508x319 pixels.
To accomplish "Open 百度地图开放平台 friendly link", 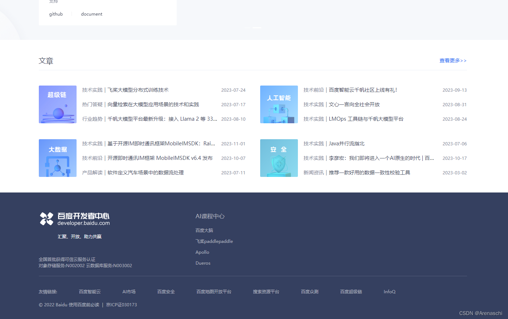I will (x=214, y=291).
